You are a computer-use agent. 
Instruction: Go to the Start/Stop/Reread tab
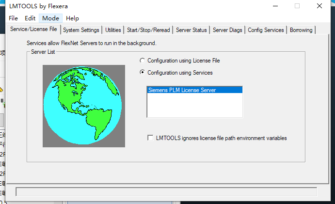point(148,30)
